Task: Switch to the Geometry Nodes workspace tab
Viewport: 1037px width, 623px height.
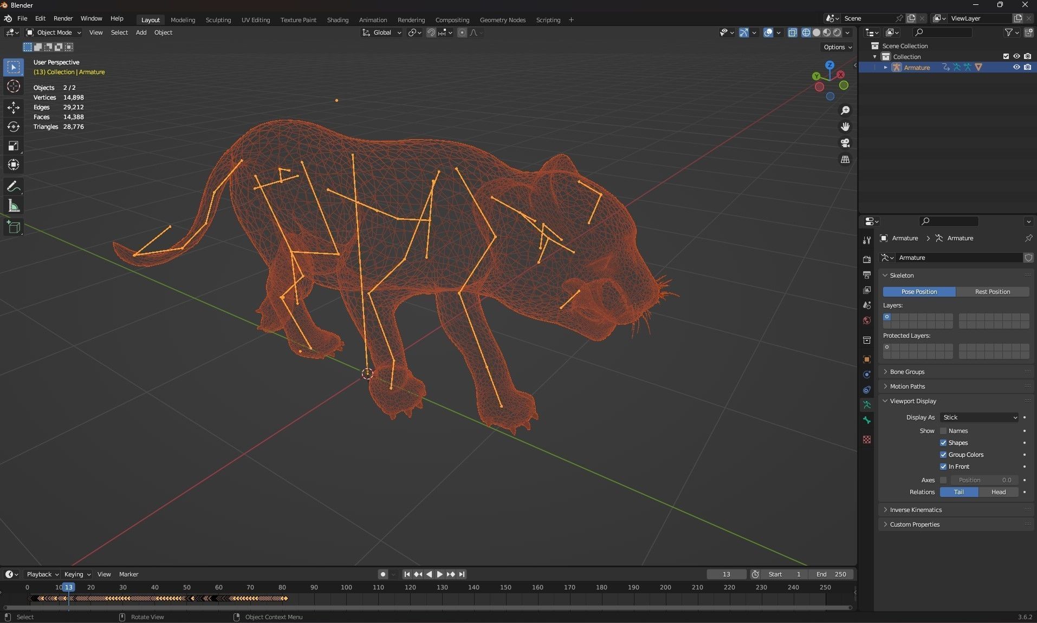Action: click(503, 20)
